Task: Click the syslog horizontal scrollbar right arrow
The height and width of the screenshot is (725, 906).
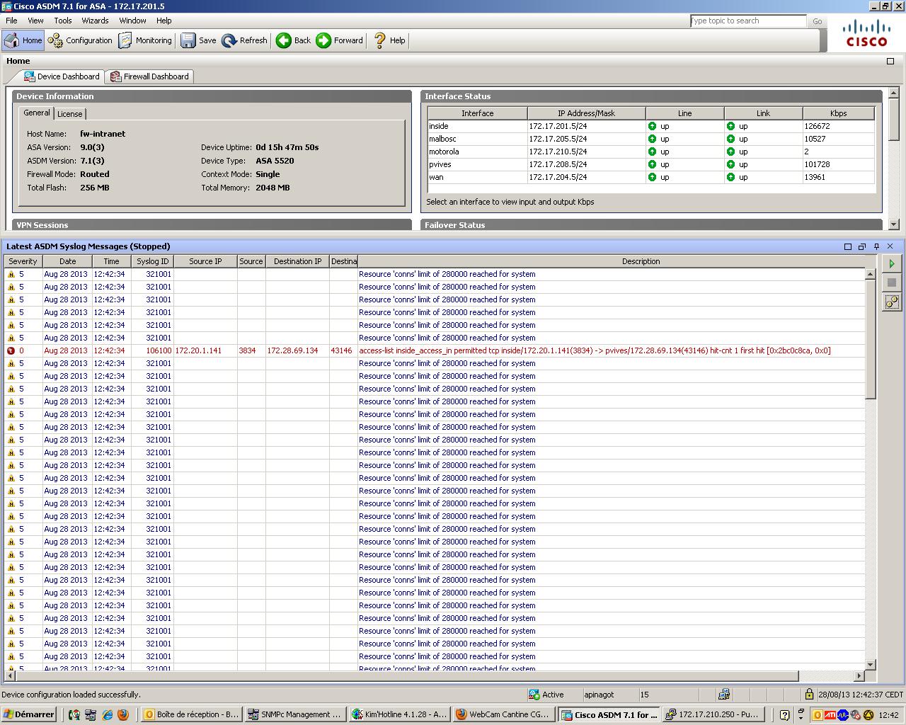Action: [859, 675]
